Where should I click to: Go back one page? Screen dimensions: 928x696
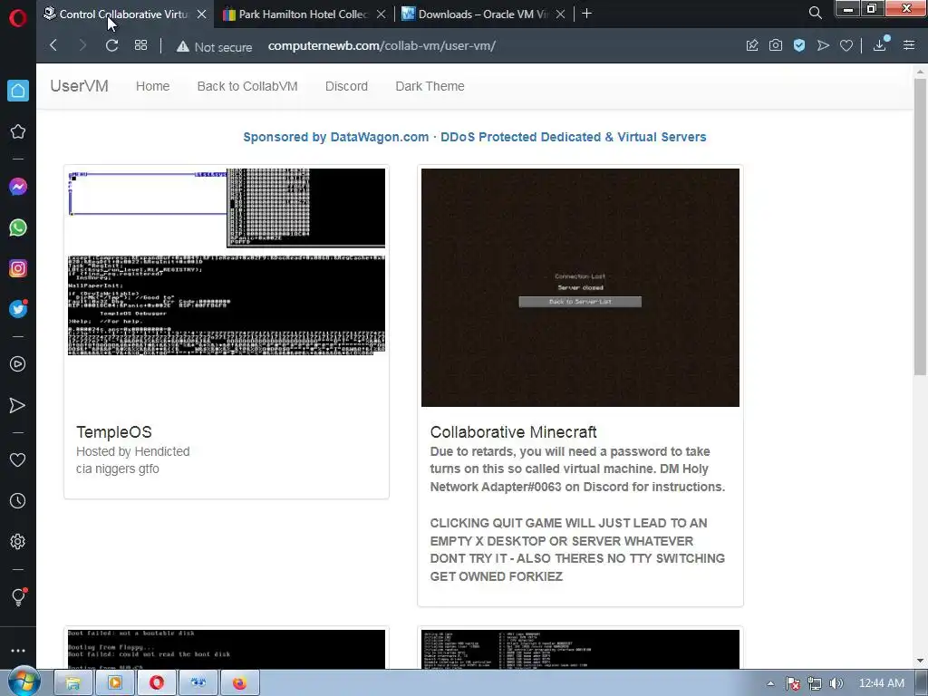point(53,45)
